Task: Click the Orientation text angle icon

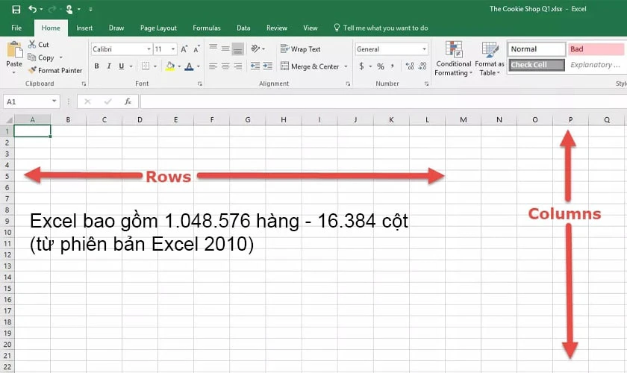Action: click(255, 48)
